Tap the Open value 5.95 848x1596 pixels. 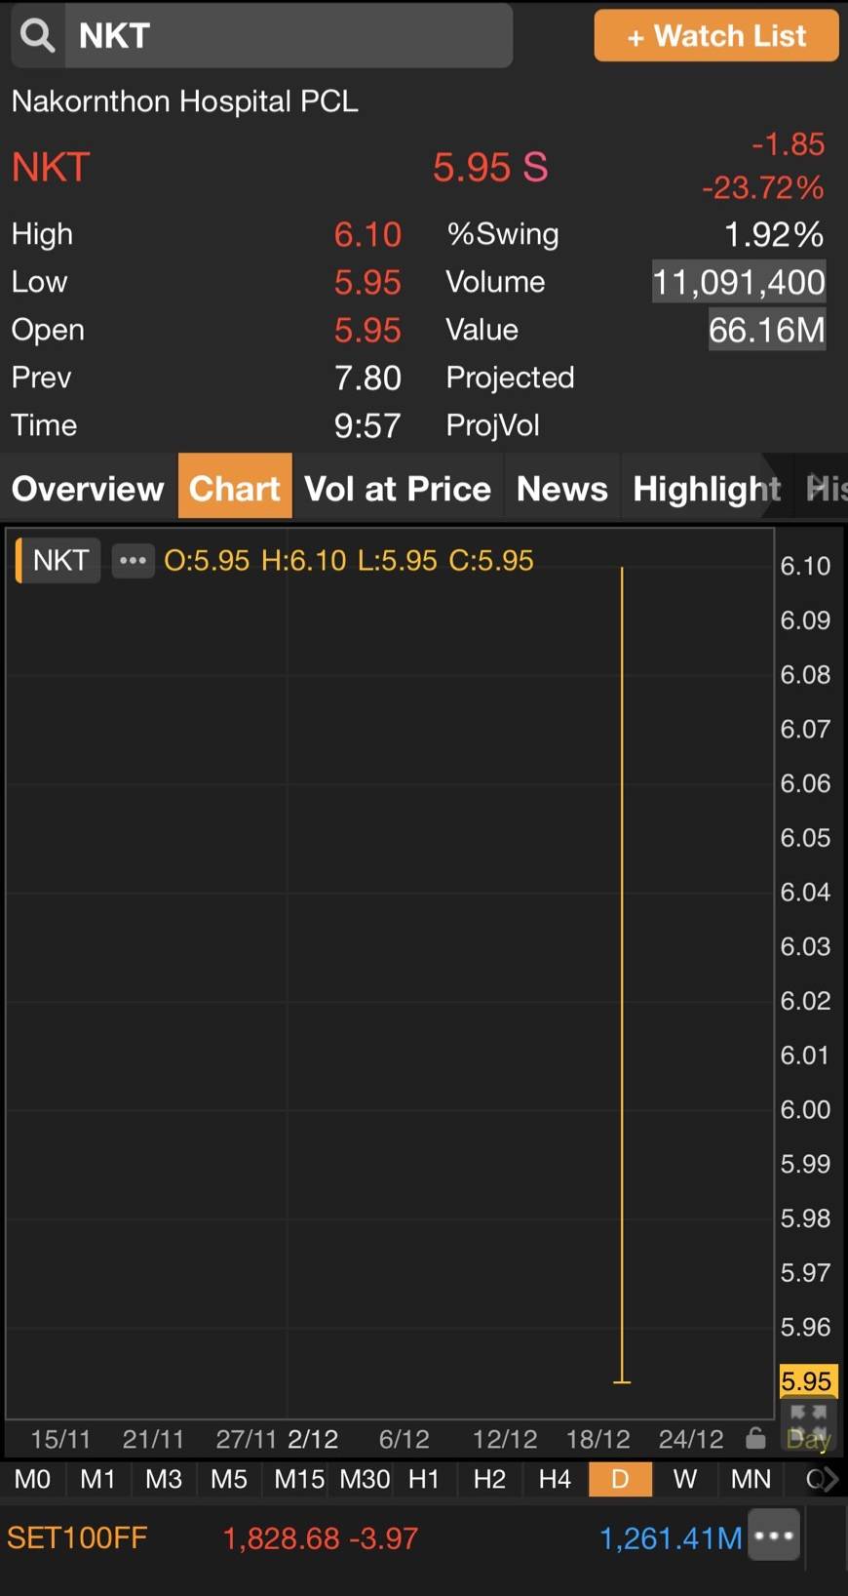point(367,330)
